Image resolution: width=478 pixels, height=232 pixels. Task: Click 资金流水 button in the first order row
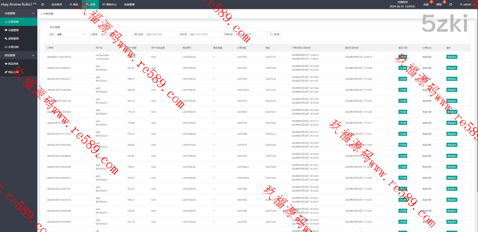click(x=451, y=57)
